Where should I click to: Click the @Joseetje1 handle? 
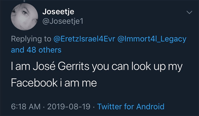[63, 21]
